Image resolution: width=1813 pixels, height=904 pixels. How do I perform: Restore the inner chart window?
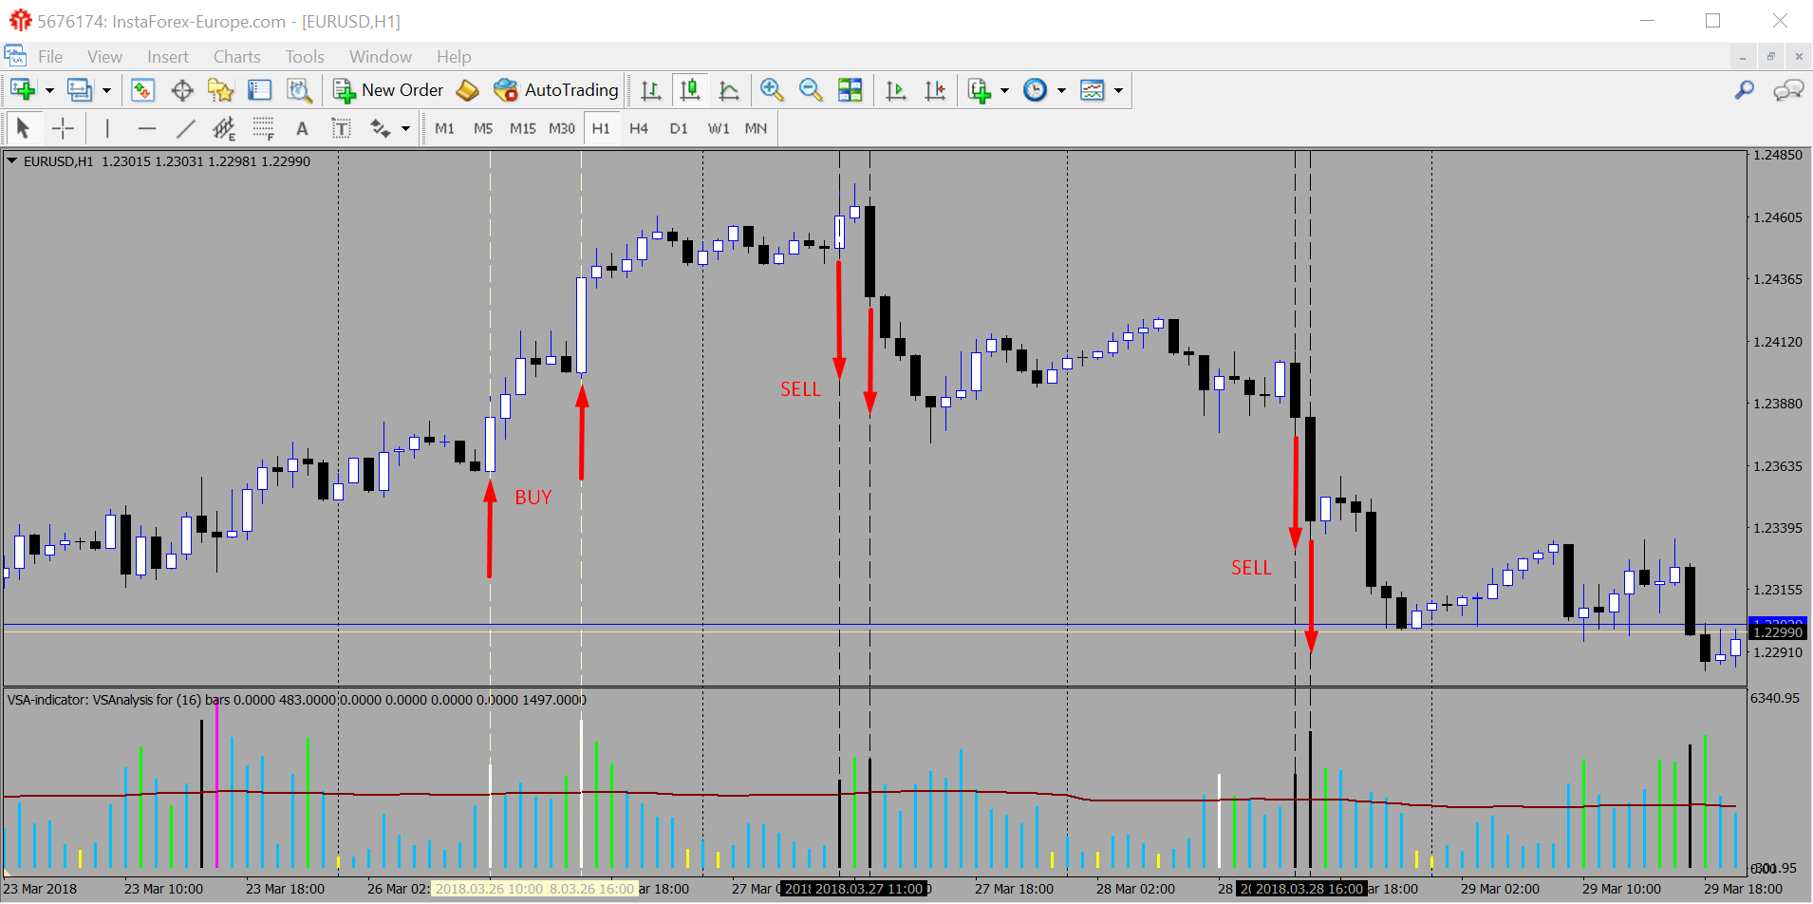(1770, 57)
